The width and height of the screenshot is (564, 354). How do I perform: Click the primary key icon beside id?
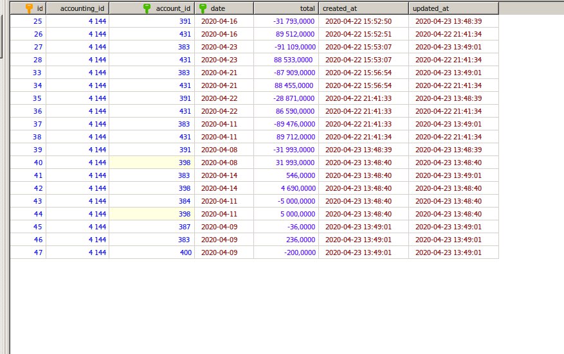pyautogui.click(x=30, y=8)
